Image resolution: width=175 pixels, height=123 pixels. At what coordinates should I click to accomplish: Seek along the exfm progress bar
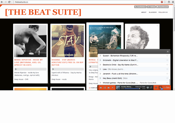pyautogui.click(x=133, y=89)
